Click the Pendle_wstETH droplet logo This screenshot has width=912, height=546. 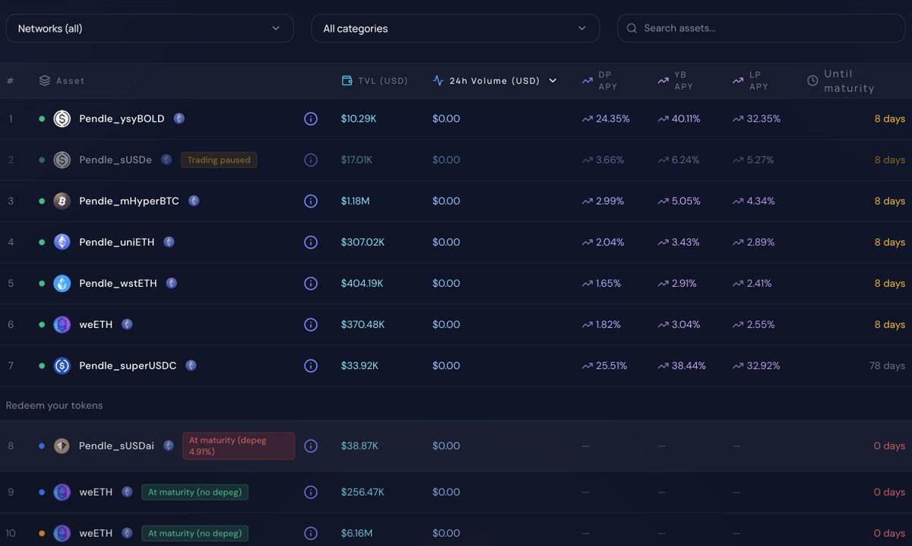pyautogui.click(x=62, y=283)
